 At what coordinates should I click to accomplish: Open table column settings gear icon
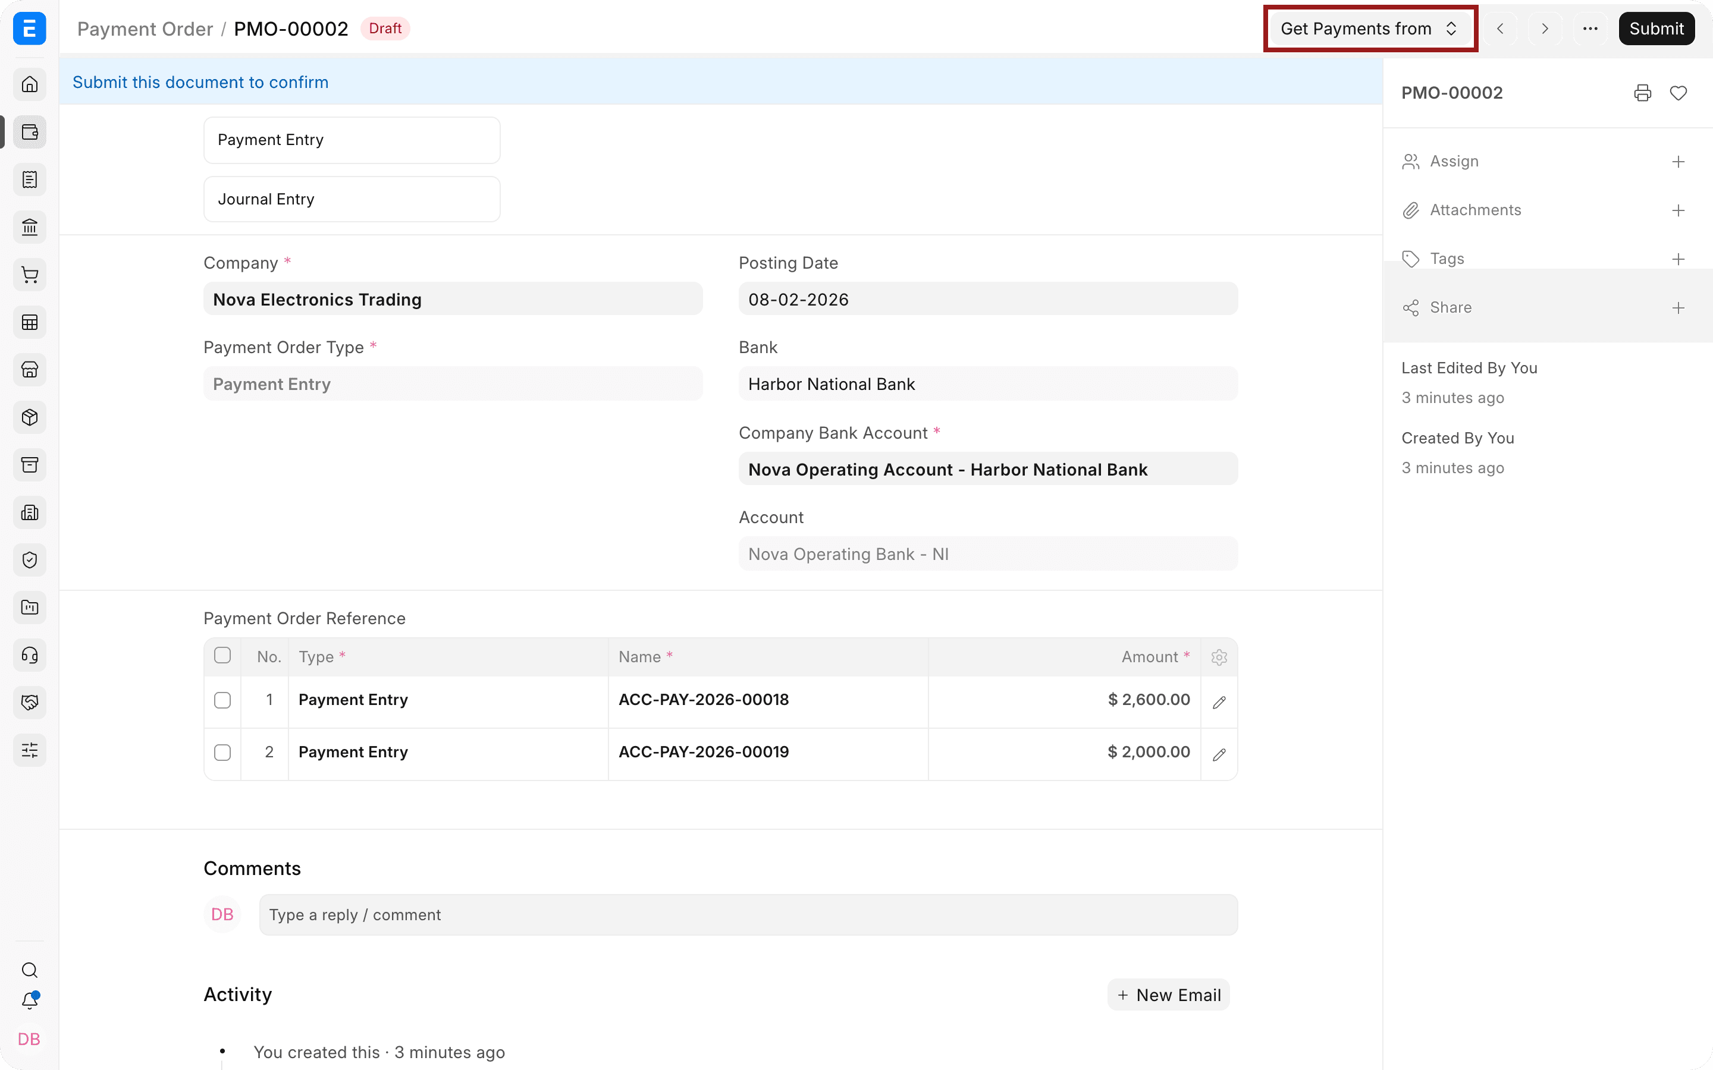[1219, 657]
